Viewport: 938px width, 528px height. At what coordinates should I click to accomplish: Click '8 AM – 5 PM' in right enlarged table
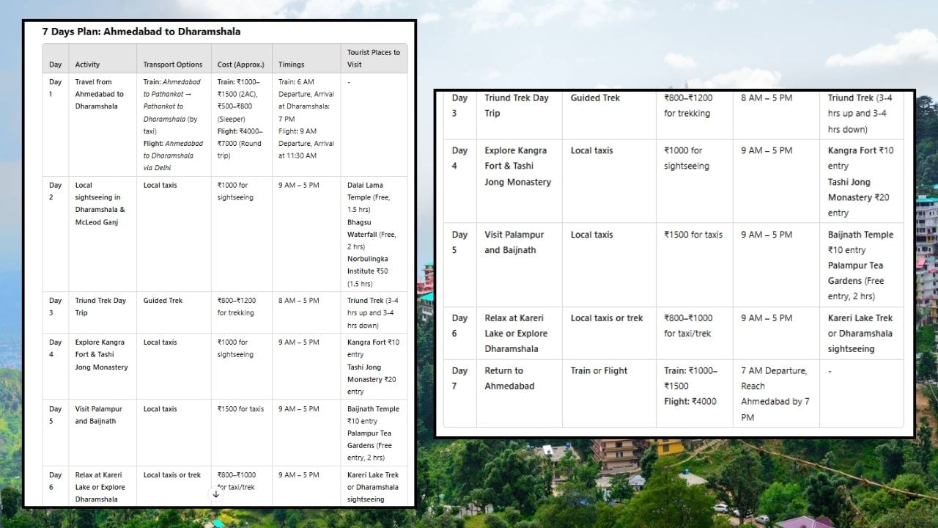point(767,98)
